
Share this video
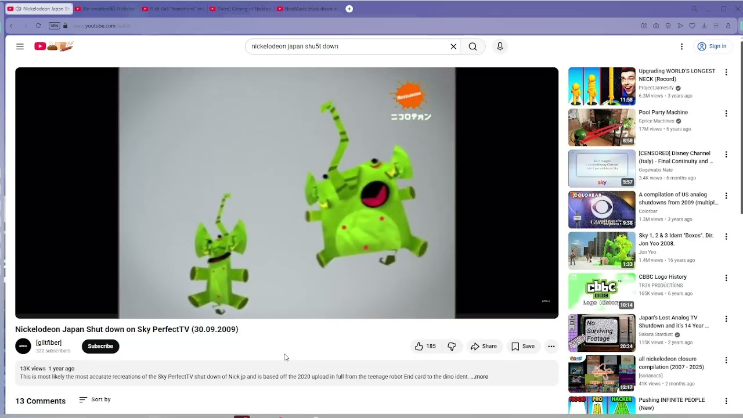[484, 346]
